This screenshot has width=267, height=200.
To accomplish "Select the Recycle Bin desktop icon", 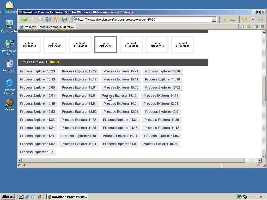I will point(9,66).
